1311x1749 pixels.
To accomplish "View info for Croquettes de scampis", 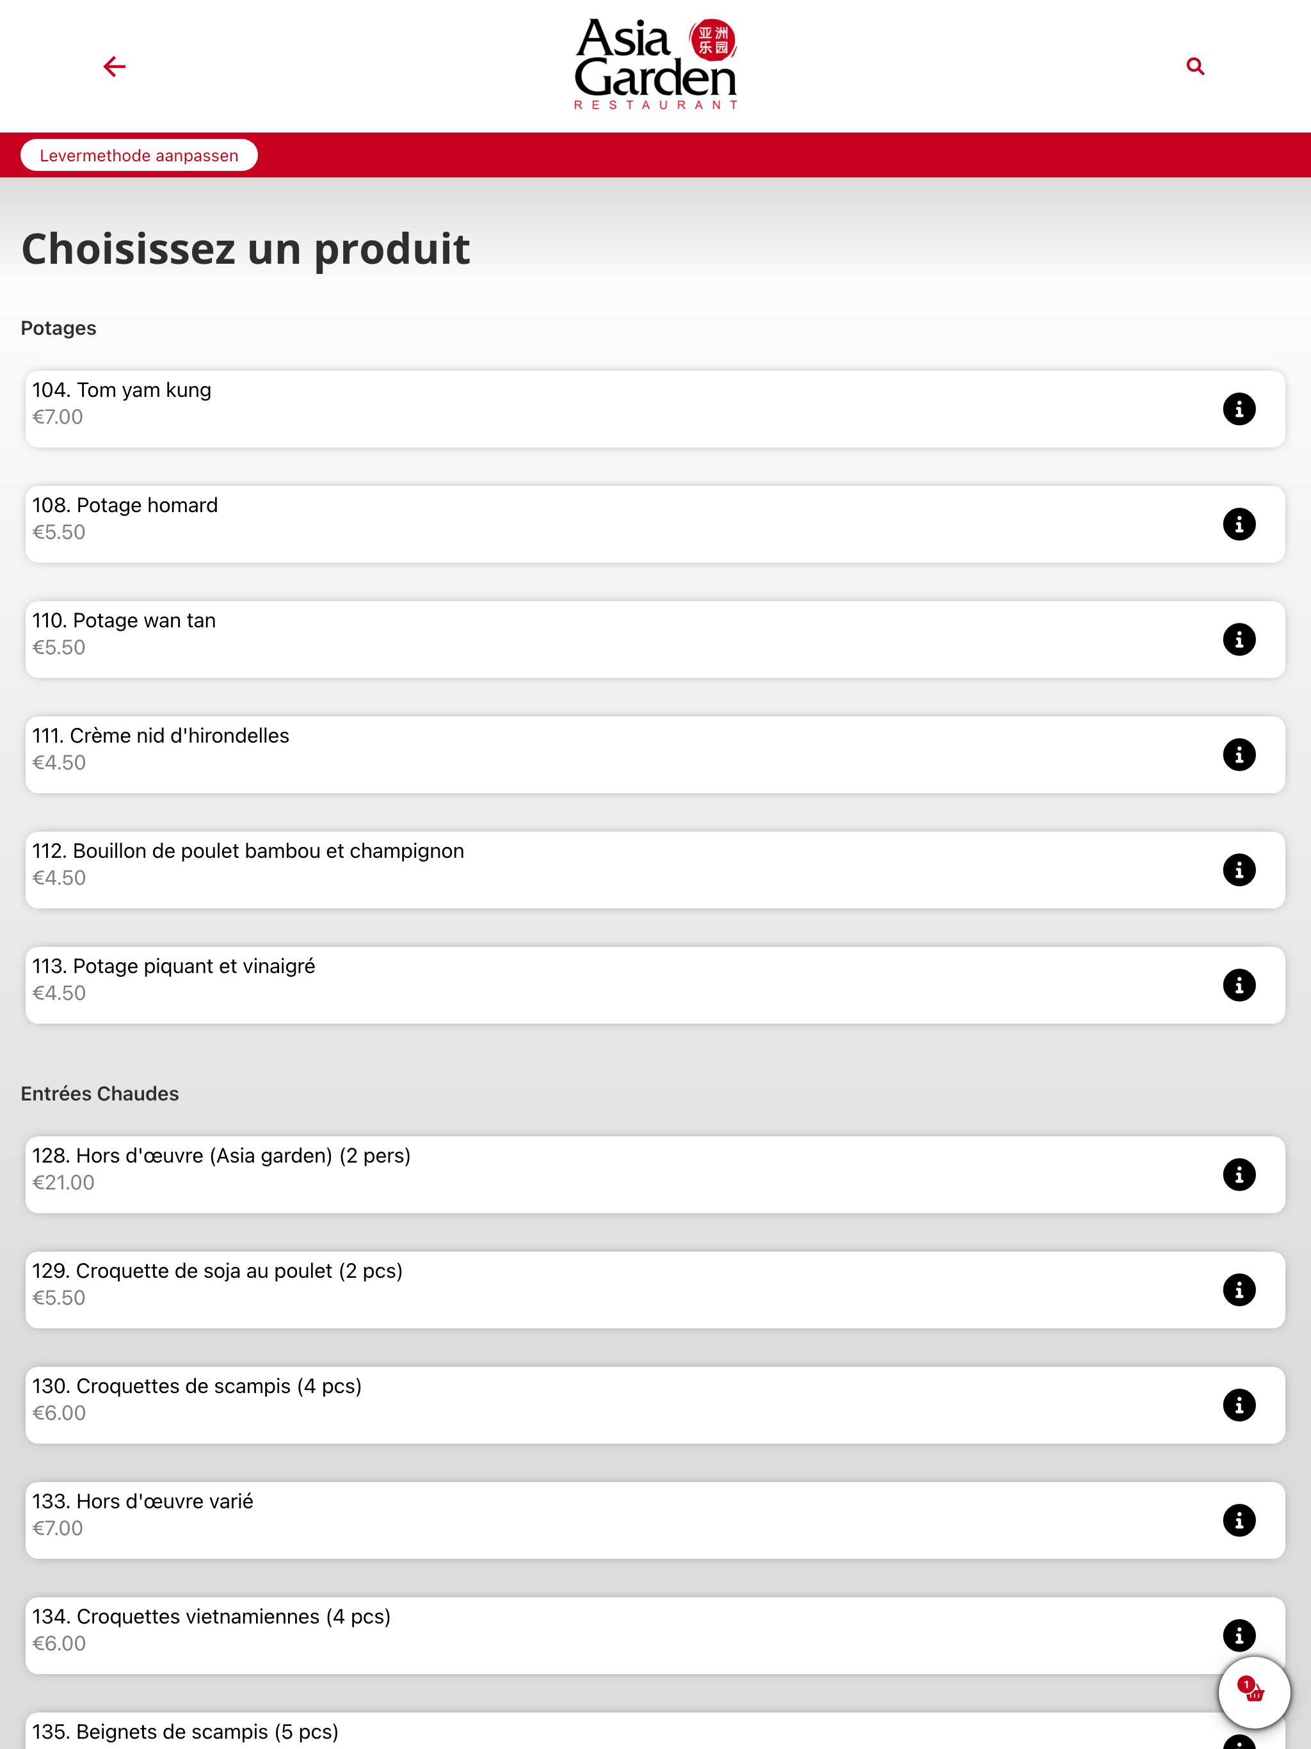I will pyautogui.click(x=1239, y=1405).
